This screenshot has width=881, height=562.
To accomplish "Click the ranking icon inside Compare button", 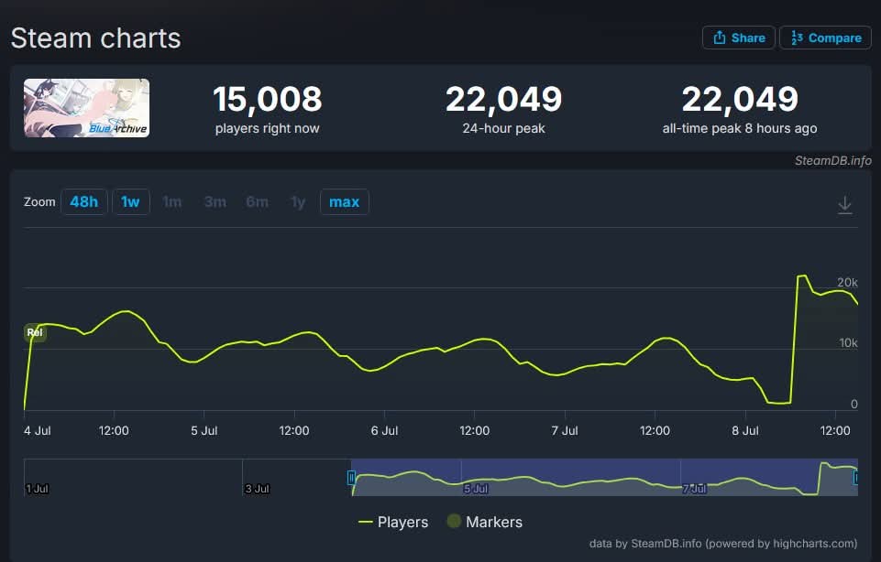I will click(x=797, y=38).
